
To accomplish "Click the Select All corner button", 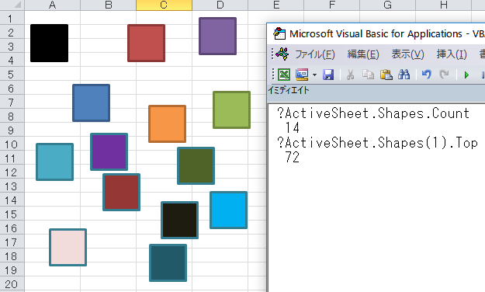I will pyautogui.click(x=12, y=5).
